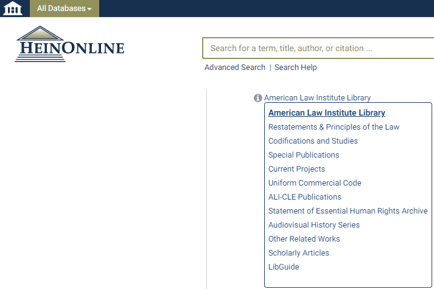Open Special Publications
This screenshot has width=434, height=289.
[304, 155]
